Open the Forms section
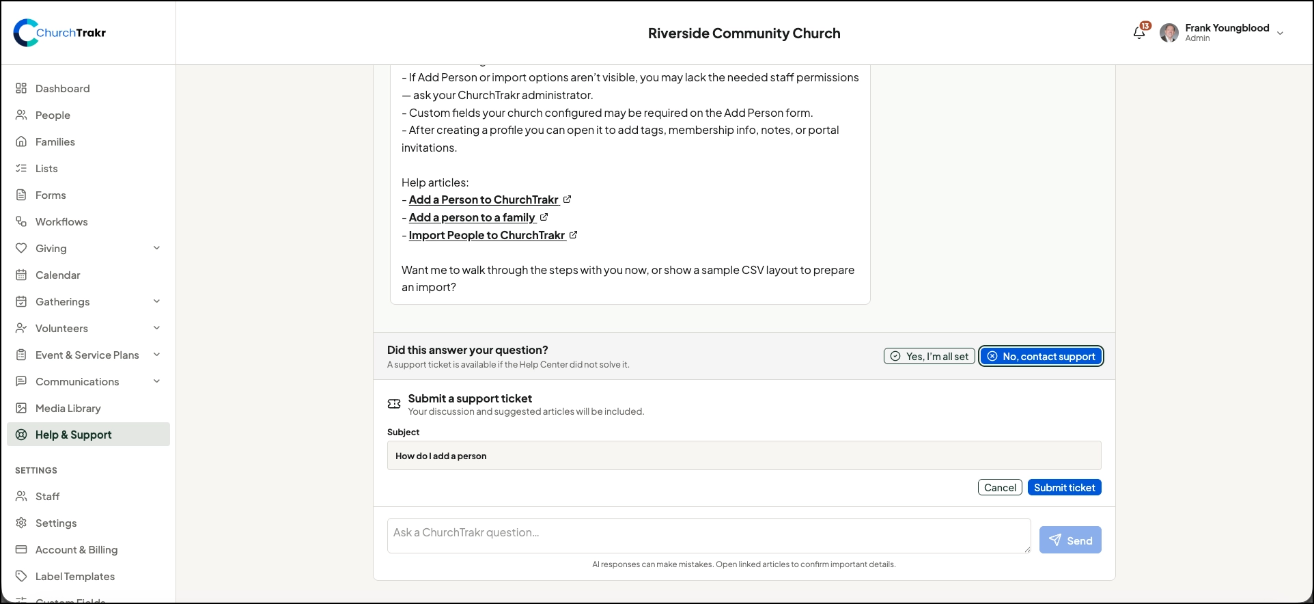1314x604 pixels. click(88, 195)
